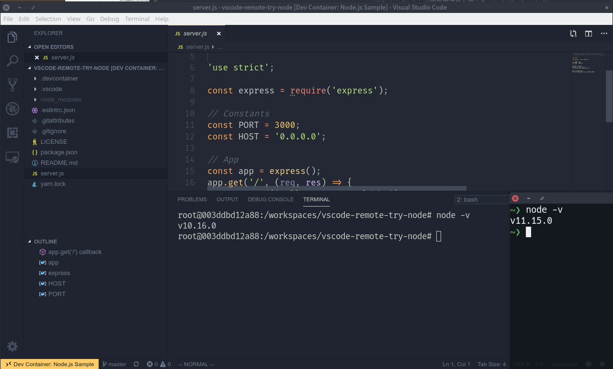Viewport: 613px width, 369px height.
Task: Open the Edit menu
Action: (x=24, y=19)
